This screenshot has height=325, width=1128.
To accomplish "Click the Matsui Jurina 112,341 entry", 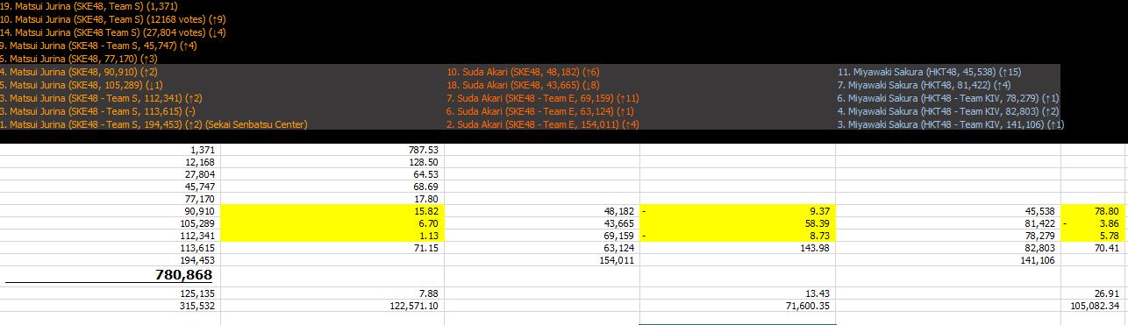I will tap(102, 98).
